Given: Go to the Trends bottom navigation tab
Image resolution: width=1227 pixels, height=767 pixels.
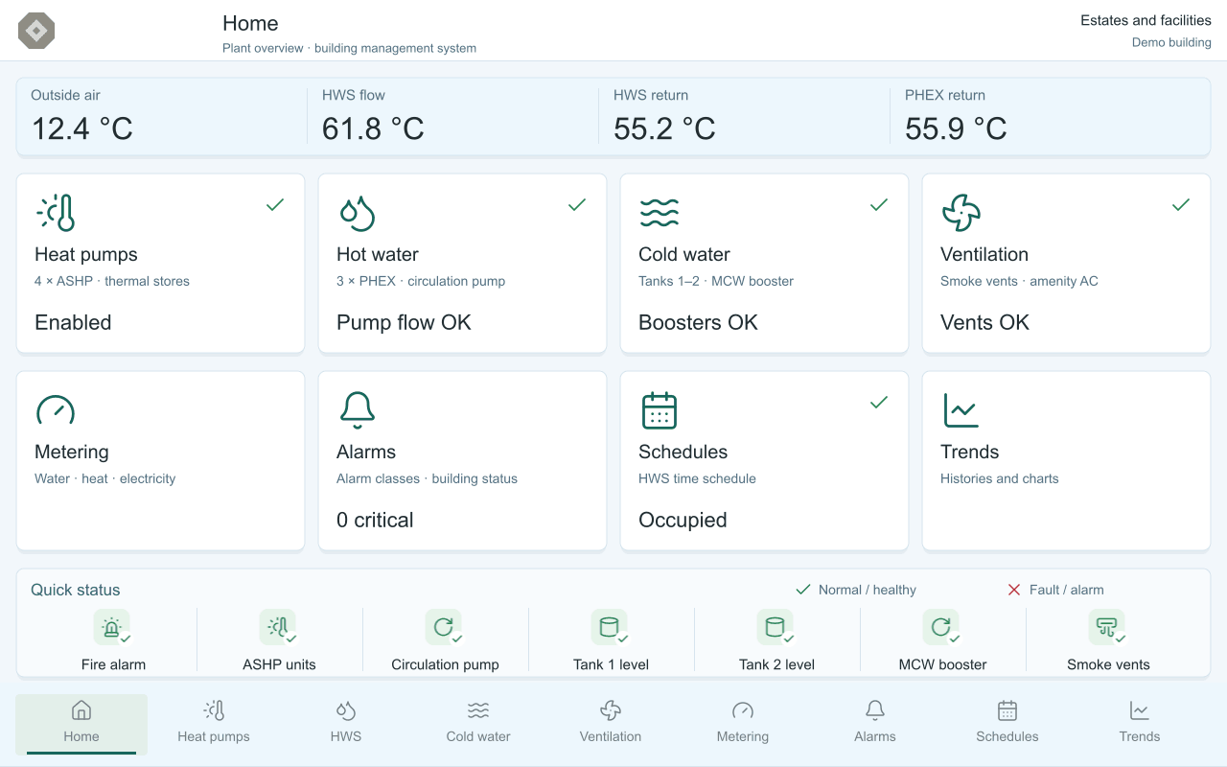Looking at the screenshot, I should 1140,724.
